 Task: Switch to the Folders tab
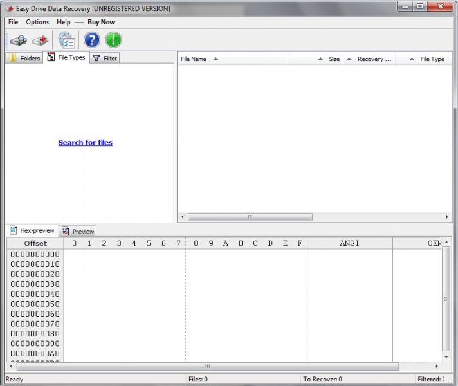pyautogui.click(x=24, y=58)
